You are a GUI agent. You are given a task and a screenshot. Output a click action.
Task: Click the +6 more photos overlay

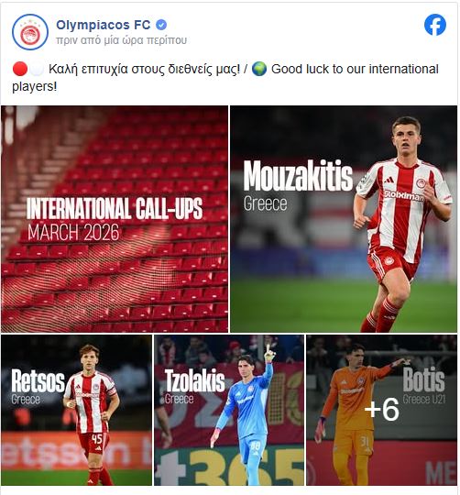pyautogui.click(x=382, y=410)
